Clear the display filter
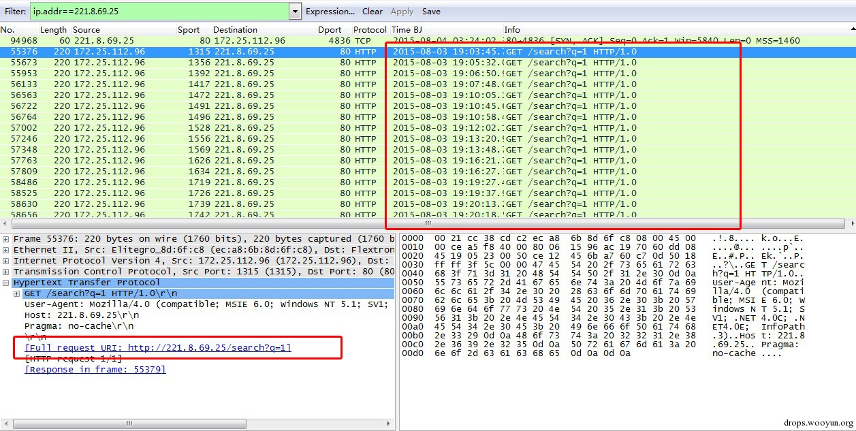Screen dimensions: 856x431 pos(372,12)
